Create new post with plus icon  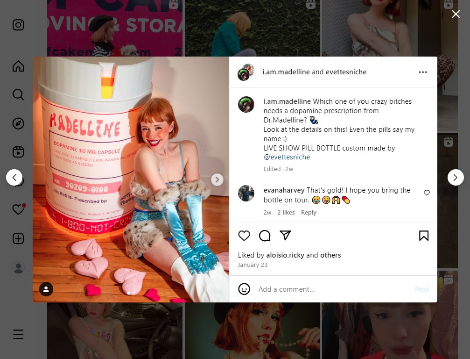click(18, 238)
